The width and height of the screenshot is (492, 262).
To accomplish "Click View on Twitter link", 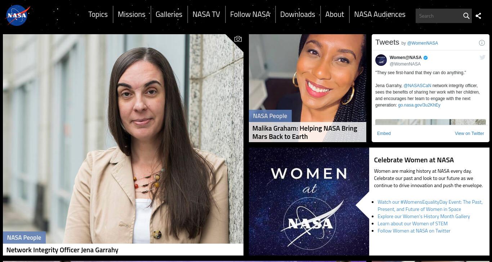I will coord(469,134).
